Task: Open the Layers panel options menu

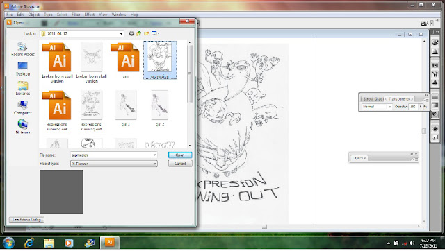Action: pyautogui.click(x=416, y=159)
